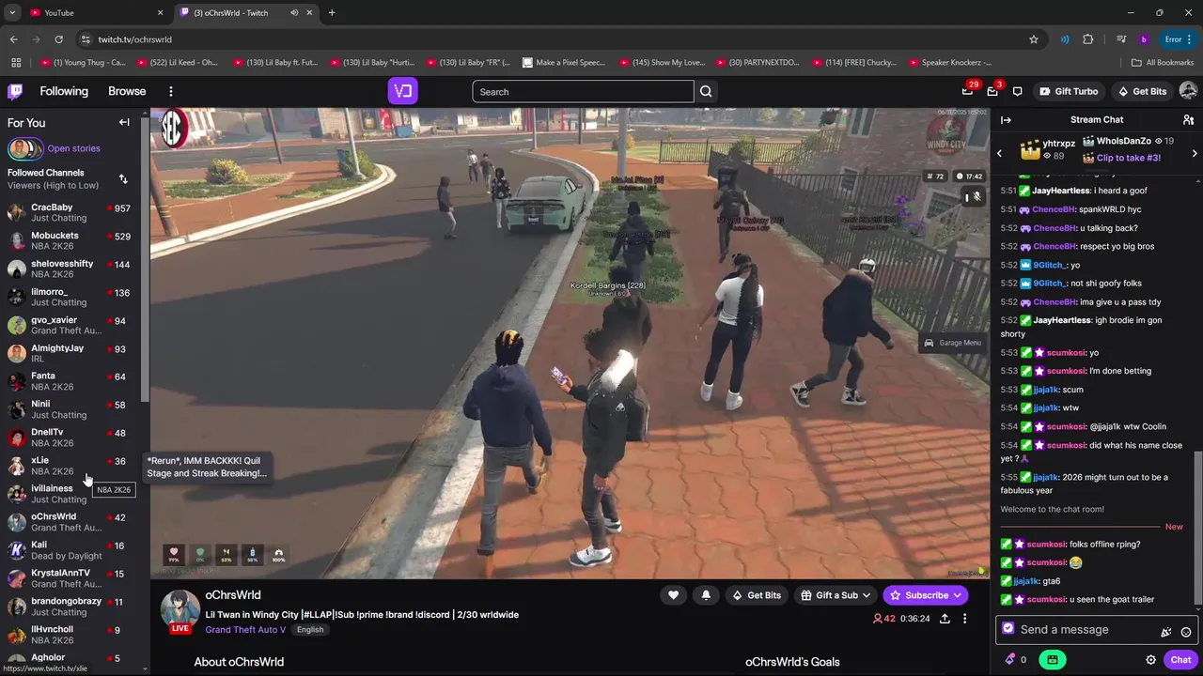Open a new browser tab
This screenshot has height=676, width=1203.
(332, 12)
